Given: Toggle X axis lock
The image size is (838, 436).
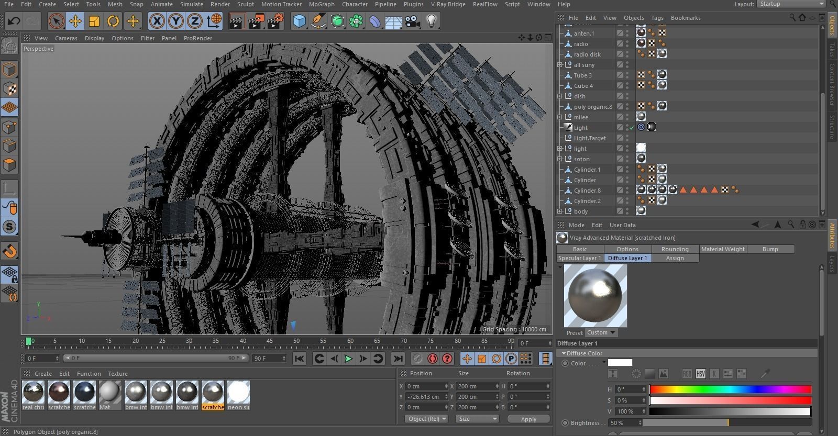Looking at the screenshot, I should pyautogui.click(x=157, y=21).
